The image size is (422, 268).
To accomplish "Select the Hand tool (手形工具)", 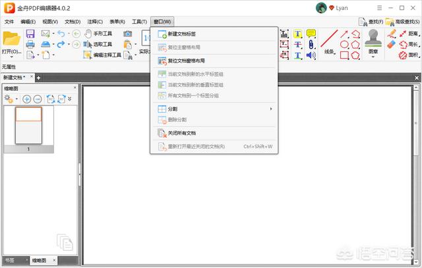I will click(98, 34).
